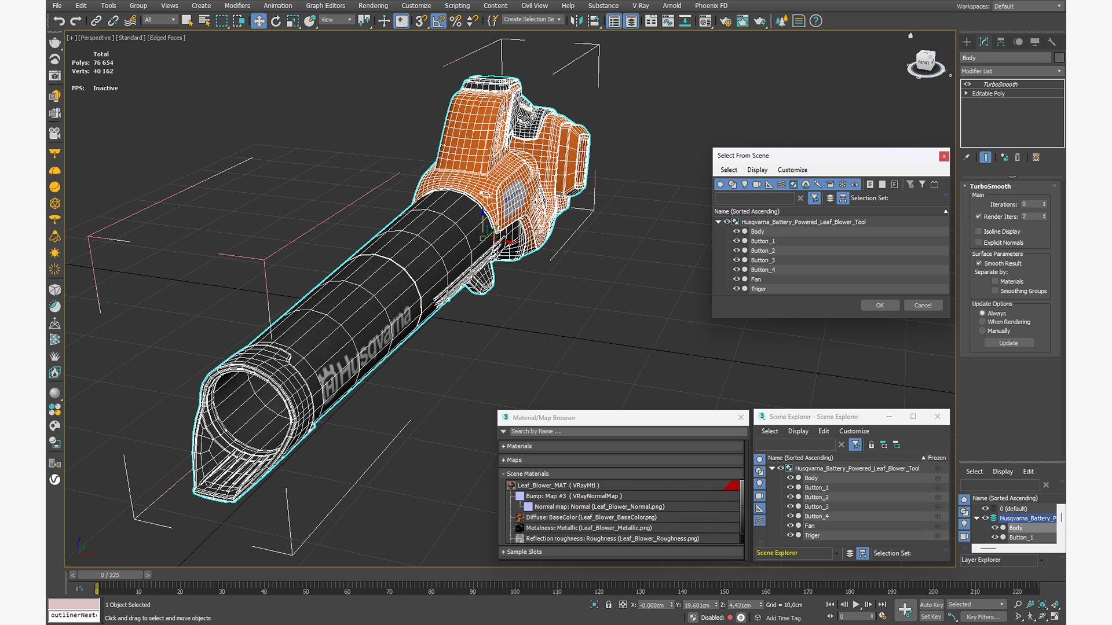Open Customize menu in Scene Explorer window
Viewport: 1112px width, 625px height.
(854, 431)
